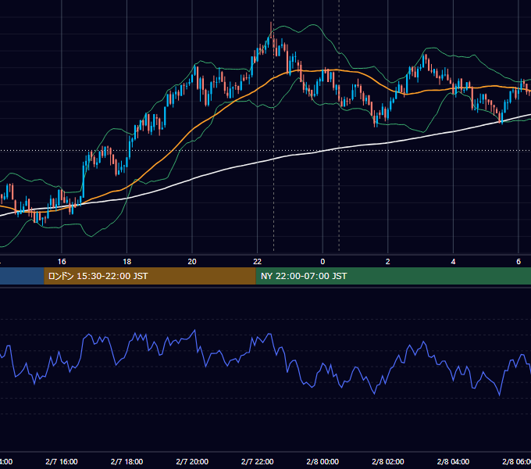Image resolution: width=531 pixels, height=469 pixels.
Task: Click the 20 hour label on price chart axis
Action: [192, 262]
